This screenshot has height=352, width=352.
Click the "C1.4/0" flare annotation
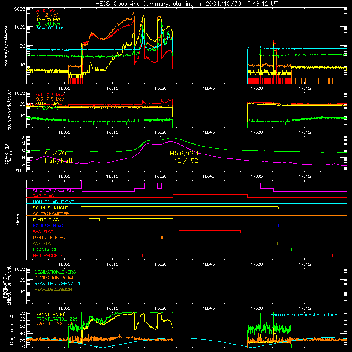(x=55, y=153)
